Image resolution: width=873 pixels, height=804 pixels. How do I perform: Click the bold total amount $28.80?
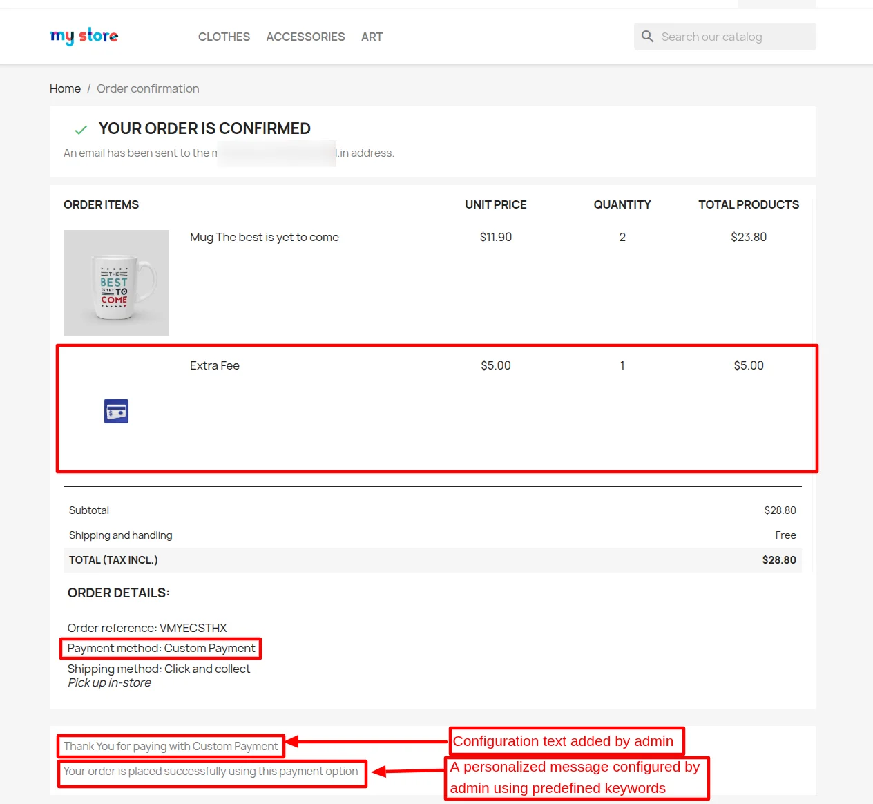tap(779, 560)
